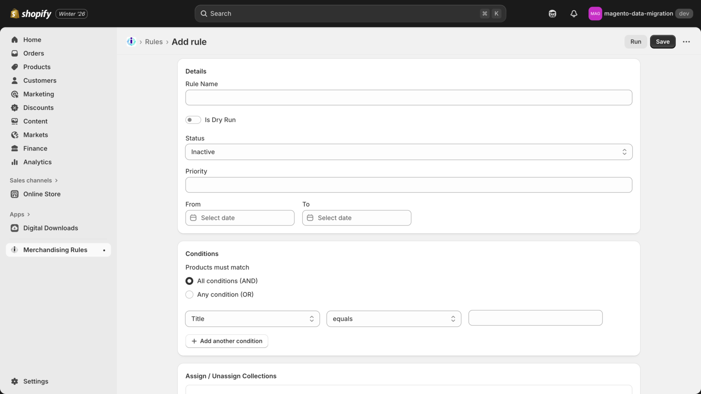Screen dimensions: 701x394
Task: Expand the Sales channels section
Action: [x=34, y=180]
